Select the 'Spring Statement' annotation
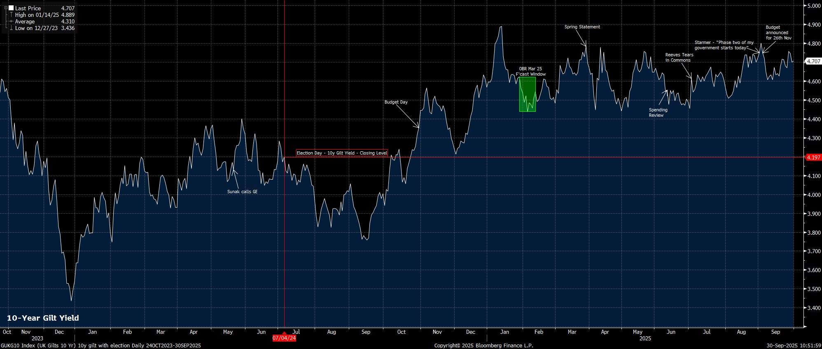The height and width of the screenshot is (349, 822). (582, 27)
